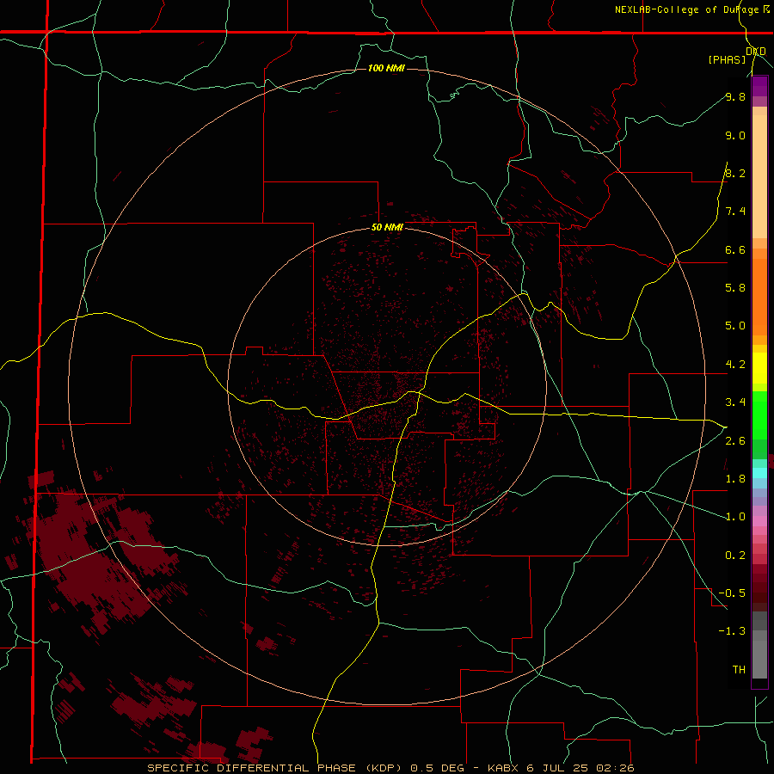Select the 0.2 value on the color scale
Image resolution: width=774 pixels, height=774 pixels.
click(735, 556)
